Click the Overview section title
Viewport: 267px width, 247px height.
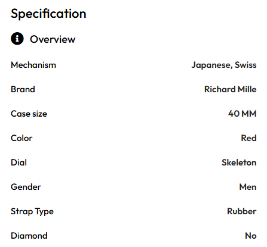[53, 39]
